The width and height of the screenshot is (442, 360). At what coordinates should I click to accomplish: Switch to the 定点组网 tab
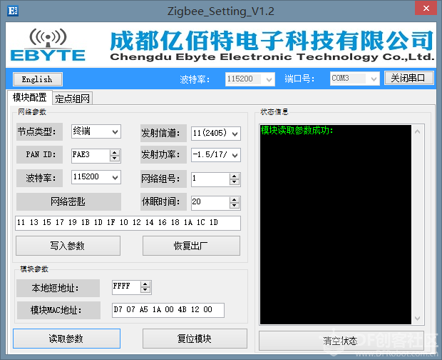pos(72,99)
